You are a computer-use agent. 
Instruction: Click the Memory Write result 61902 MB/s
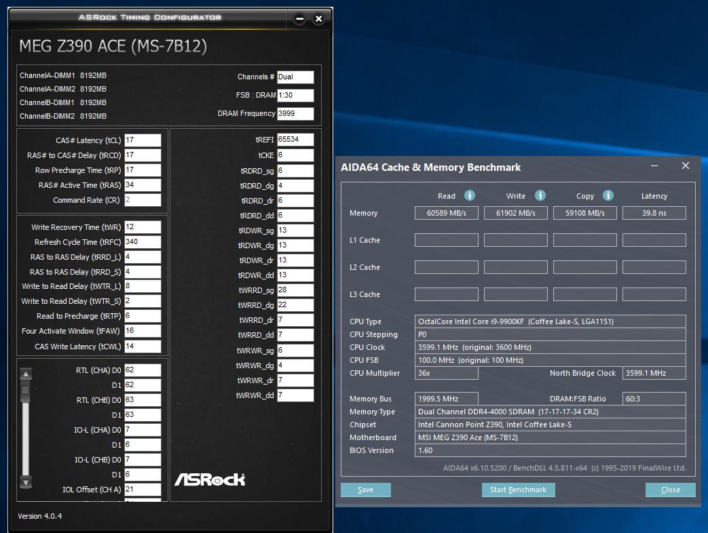(516, 213)
